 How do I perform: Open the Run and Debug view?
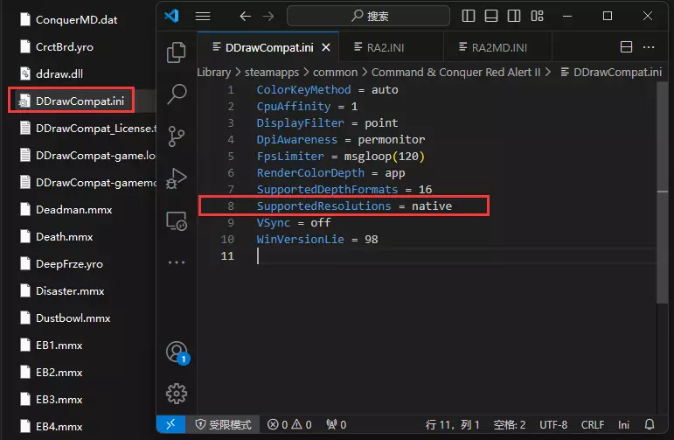coord(177,178)
